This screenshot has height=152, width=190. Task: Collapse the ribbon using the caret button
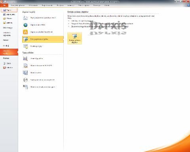point(185,5)
